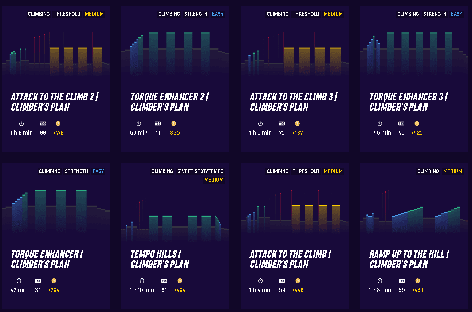Open the Torque Enhancer 2 workout title

click(x=170, y=102)
